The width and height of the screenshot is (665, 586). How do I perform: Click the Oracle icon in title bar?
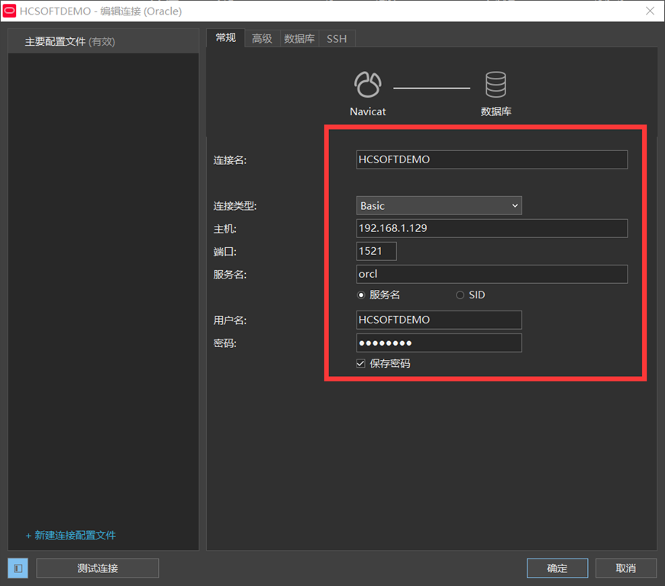point(9,11)
